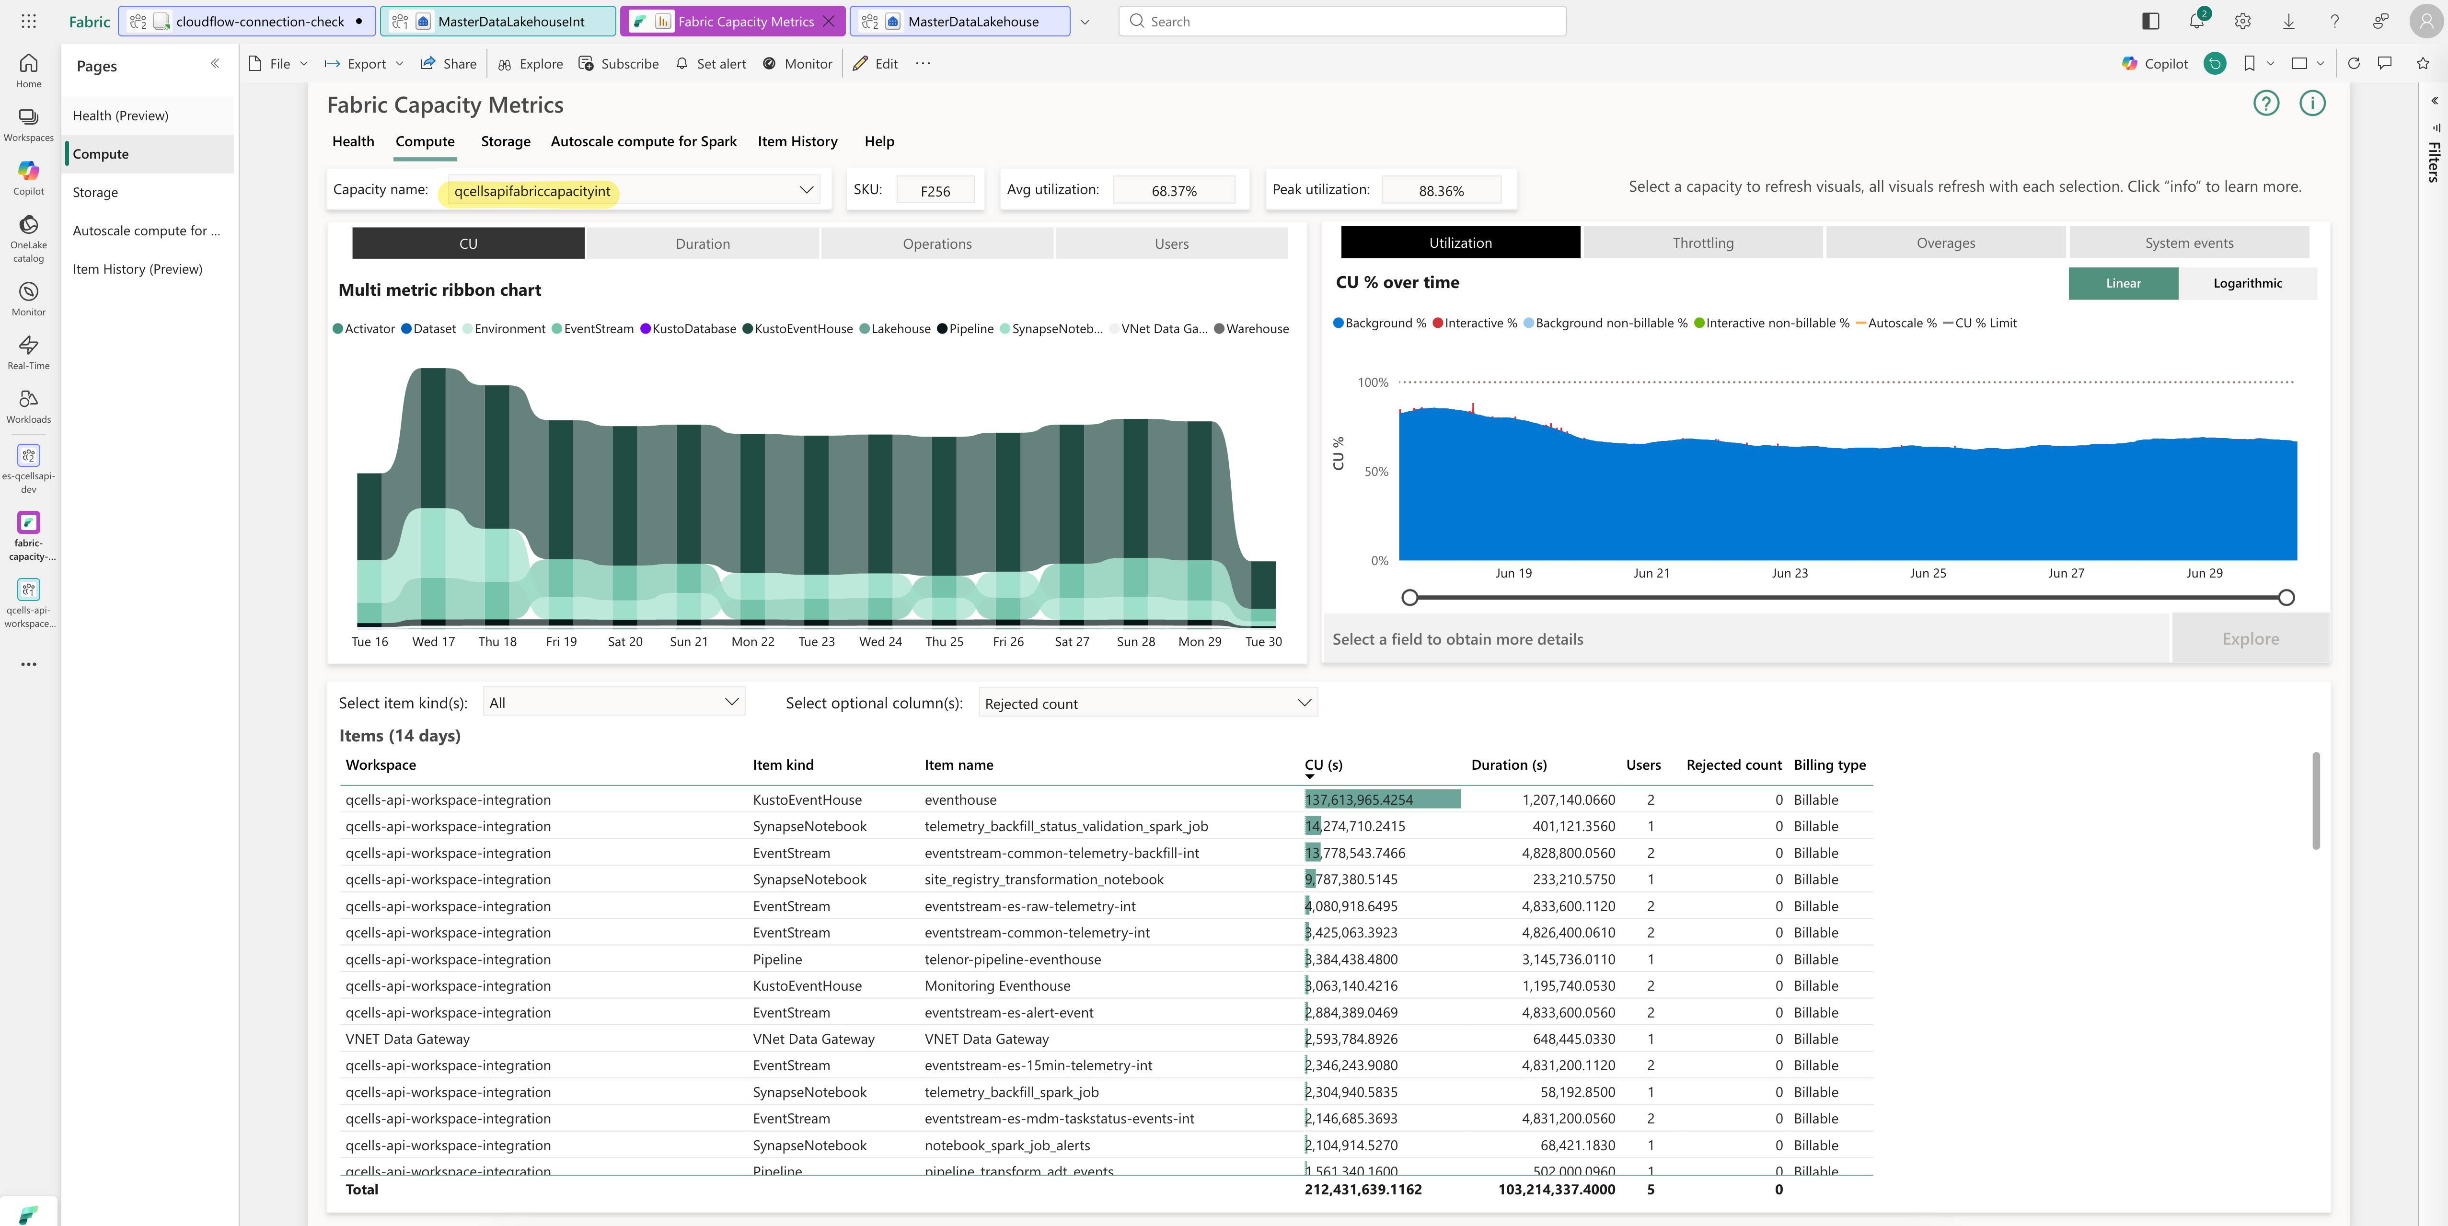
Task: Click the Subscribe button
Action: 619,64
